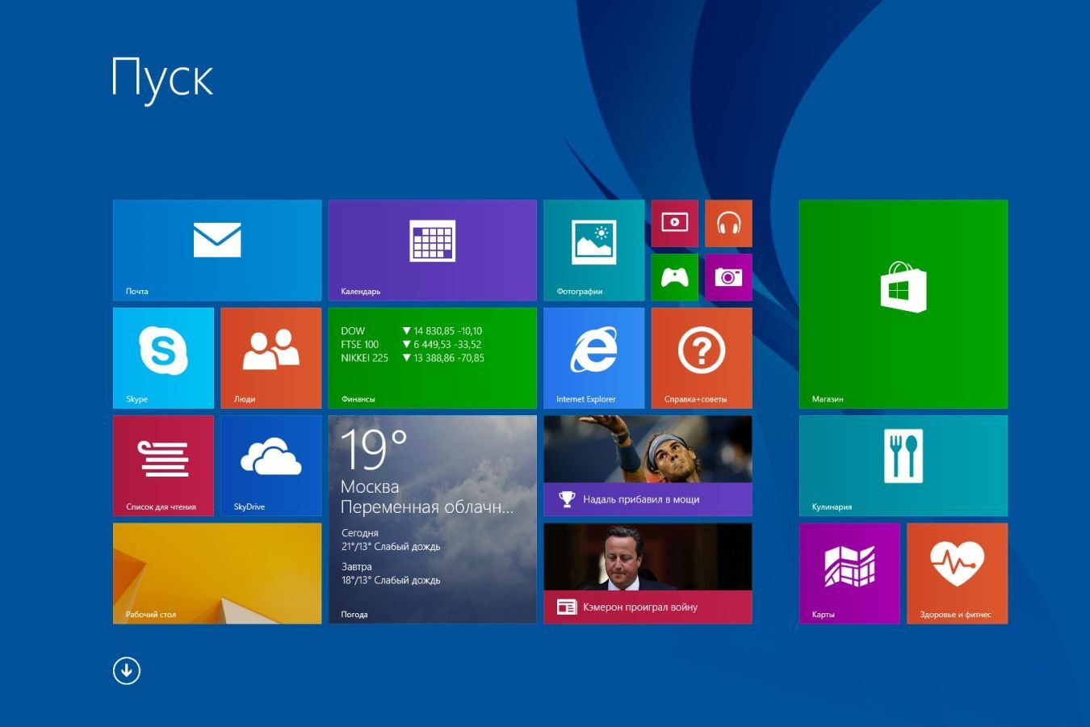The height and width of the screenshot is (727, 1090).
Task: Open news tile about Кэмерон
Action: coord(648,574)
